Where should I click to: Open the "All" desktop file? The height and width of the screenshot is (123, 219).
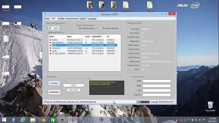pyautogui.click(x=18, y=8)
